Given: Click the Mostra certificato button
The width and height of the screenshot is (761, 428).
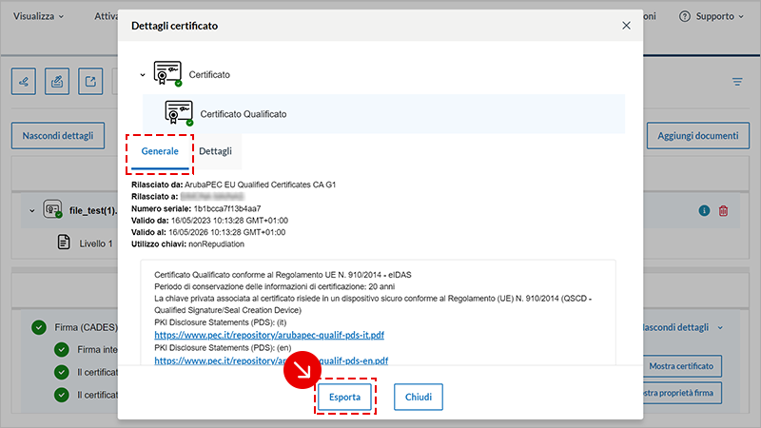Looking at the screenshot, I should coord(683,366).
